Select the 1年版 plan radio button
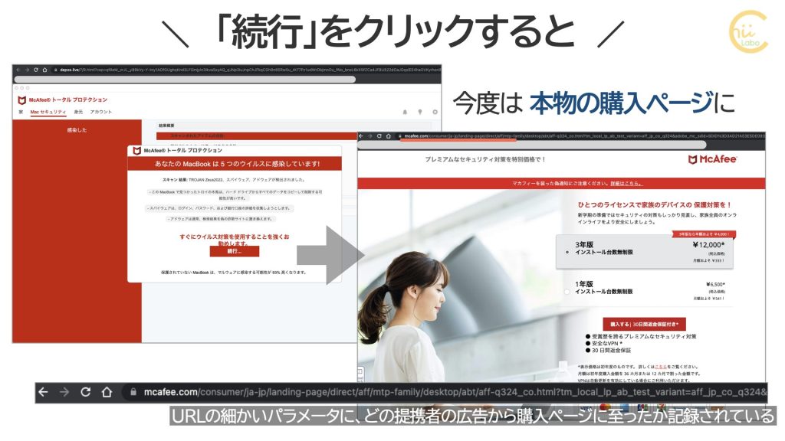 click(567, 292)
